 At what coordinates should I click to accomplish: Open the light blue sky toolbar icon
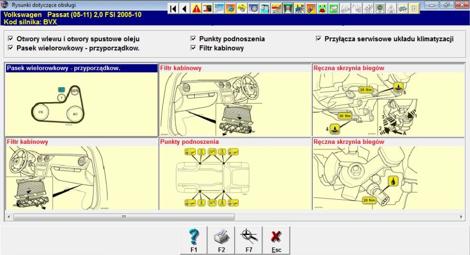219,9
